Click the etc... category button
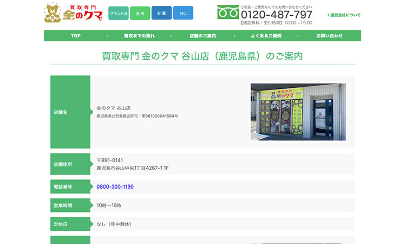 click(x=183, y=13)
